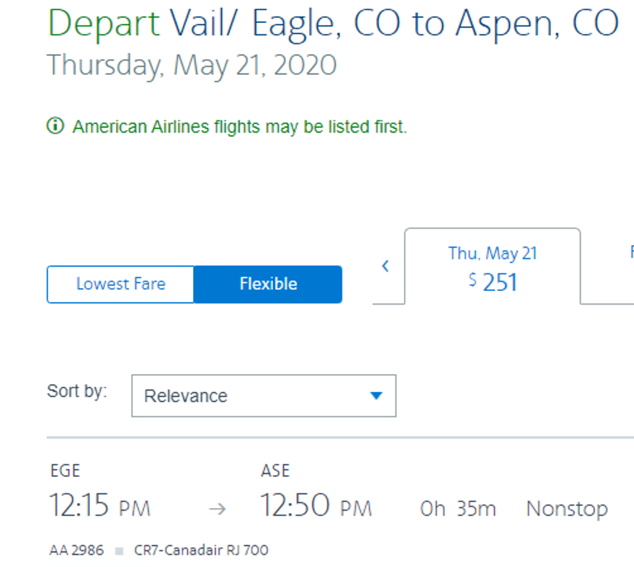This screenshot has width=634, height=567.
Task: Click the 0h 35m flight duration
Action: (457, 509)
